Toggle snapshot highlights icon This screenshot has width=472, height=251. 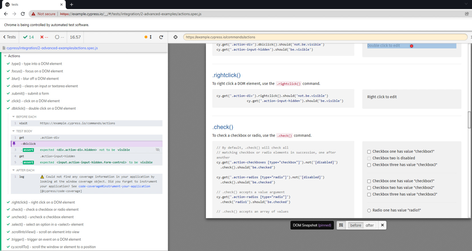[341, 225]
